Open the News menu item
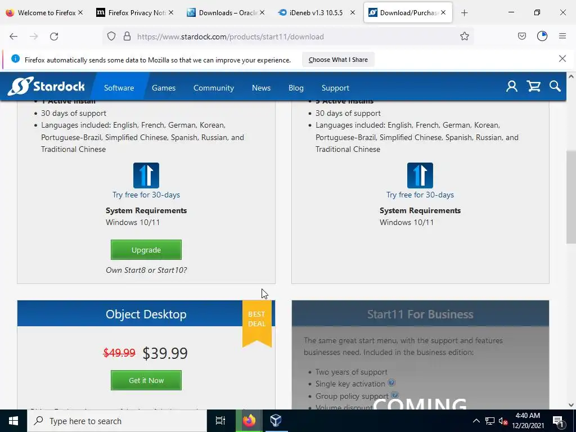Screen dimensions: 576x432 click(x=261, y=88)
